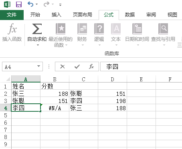The height and width of the screenshot is (149, 182).
Task: Click cell C4 containing 张三
Action: (83, 108)
